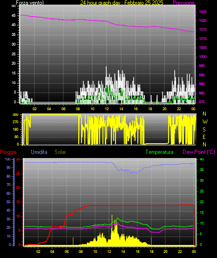Click the 35 temperature axis value
The width and height of the screenshot is (217, 258).
coord(202,170)
